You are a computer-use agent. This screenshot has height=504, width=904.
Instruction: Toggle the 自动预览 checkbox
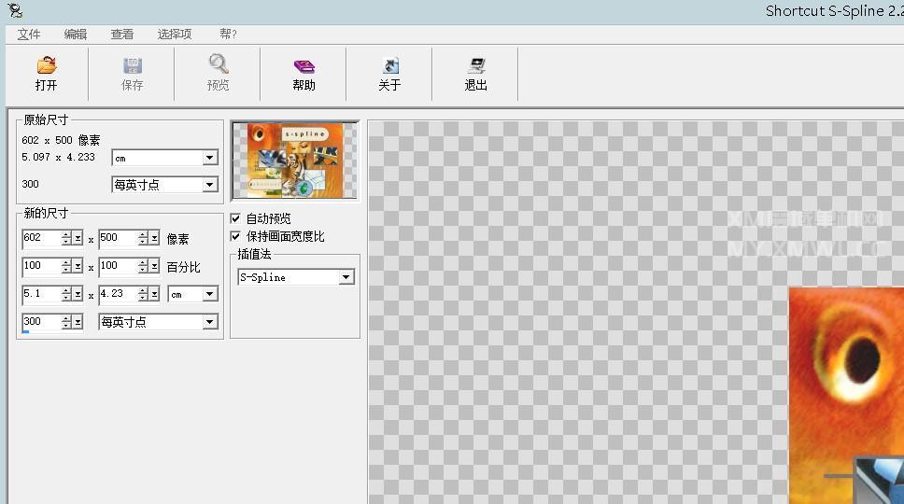coord(236,218)
